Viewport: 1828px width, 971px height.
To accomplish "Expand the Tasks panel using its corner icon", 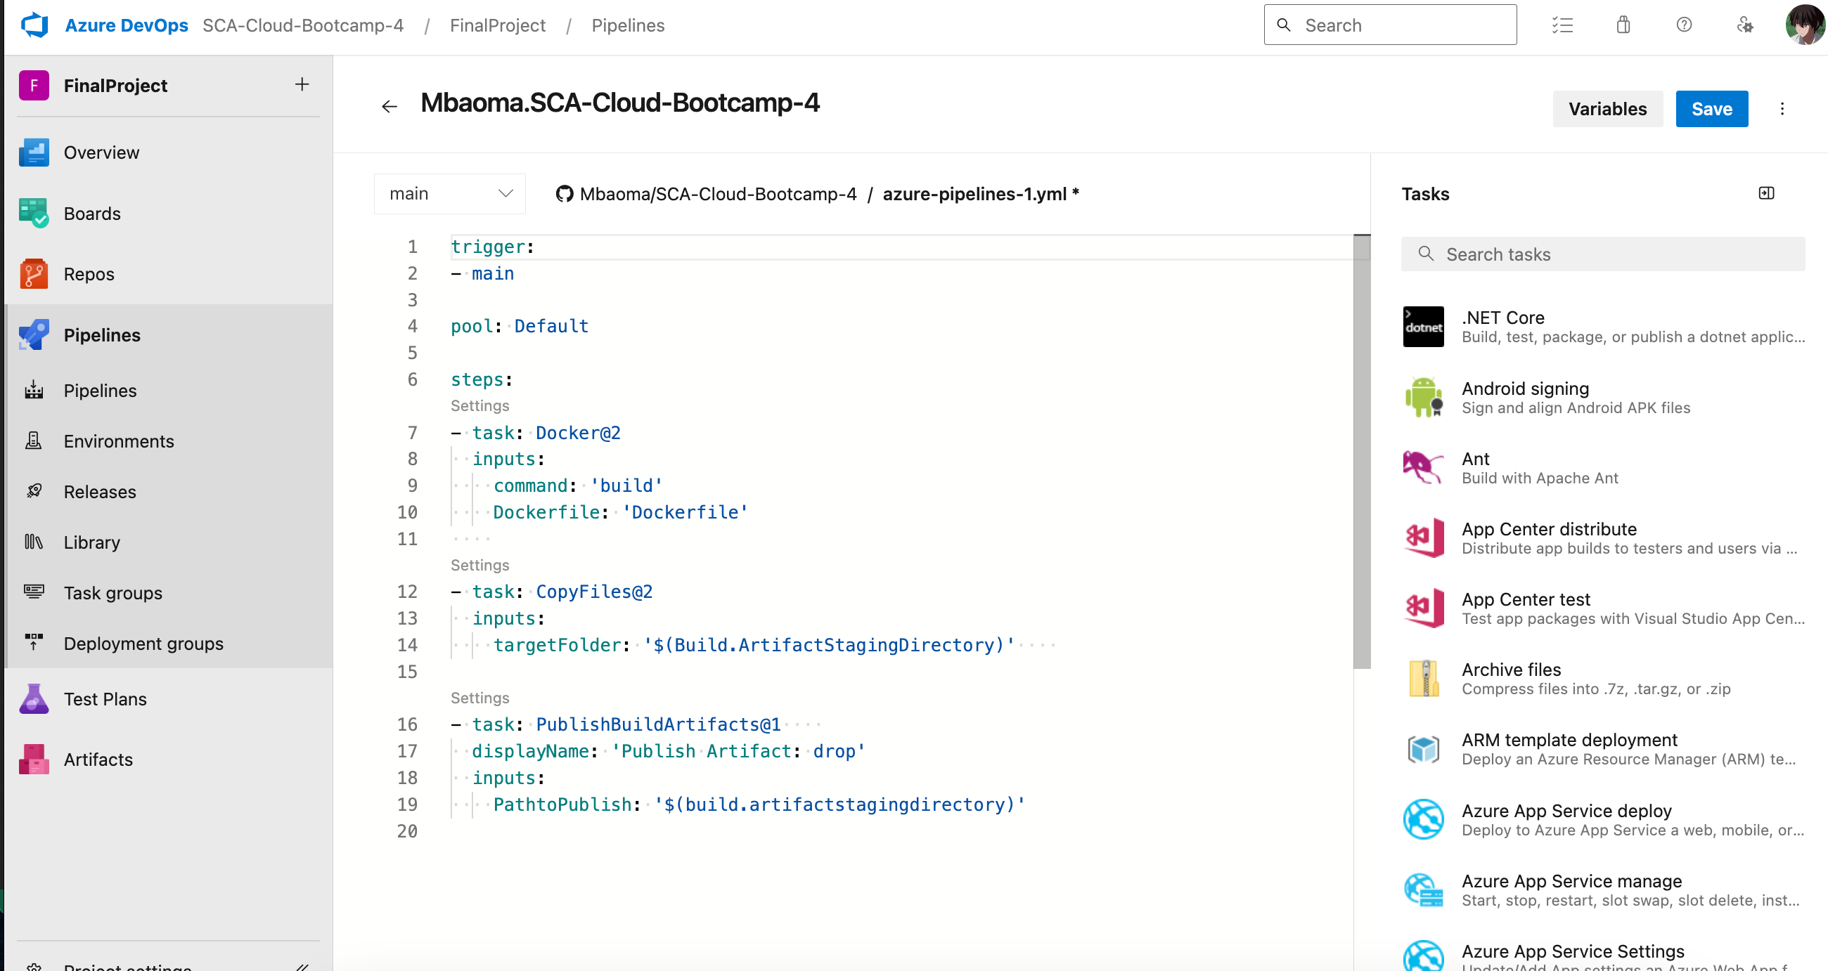I will [x=1768, y=193].
